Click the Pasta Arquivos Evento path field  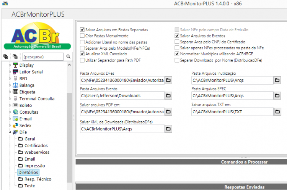(122, 96)
